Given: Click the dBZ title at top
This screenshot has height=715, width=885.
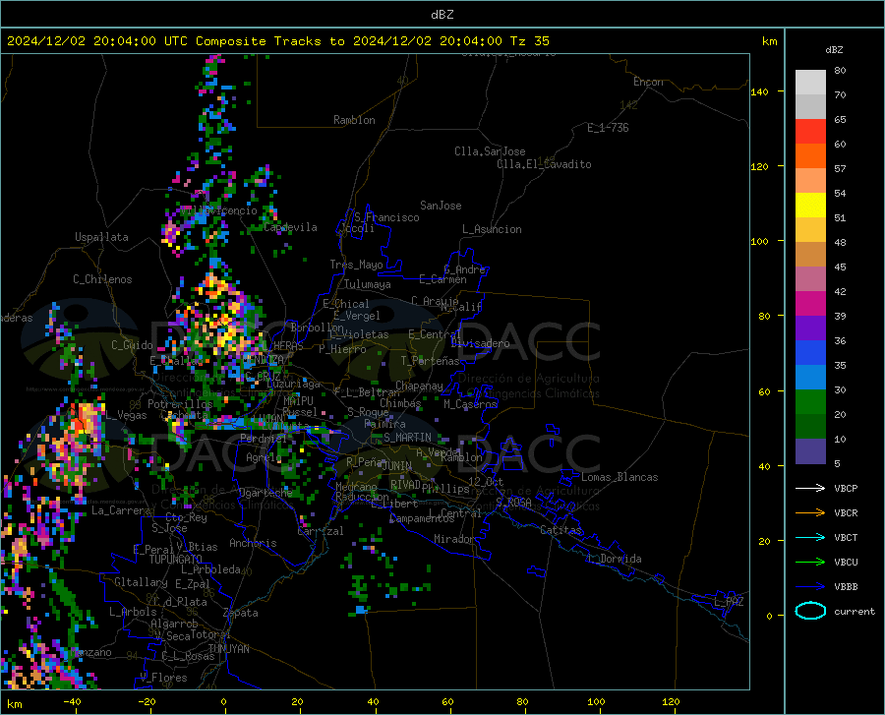Looking at the screenshot, I should point(442,15).
